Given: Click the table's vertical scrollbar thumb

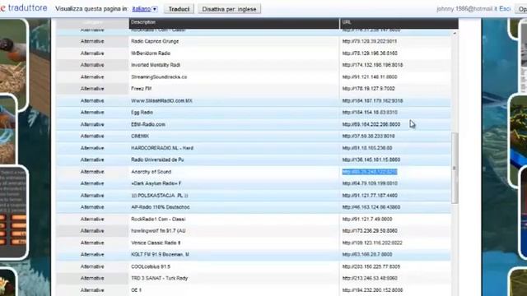Looking at the screenshot, I should (455, 168).
